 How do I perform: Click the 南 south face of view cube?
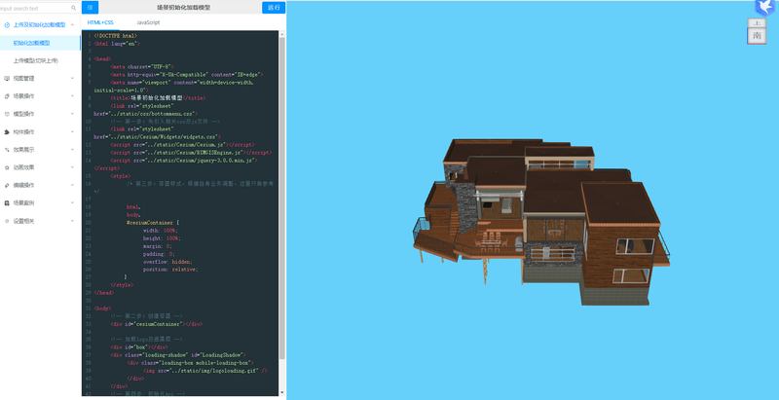coord(757,36)
